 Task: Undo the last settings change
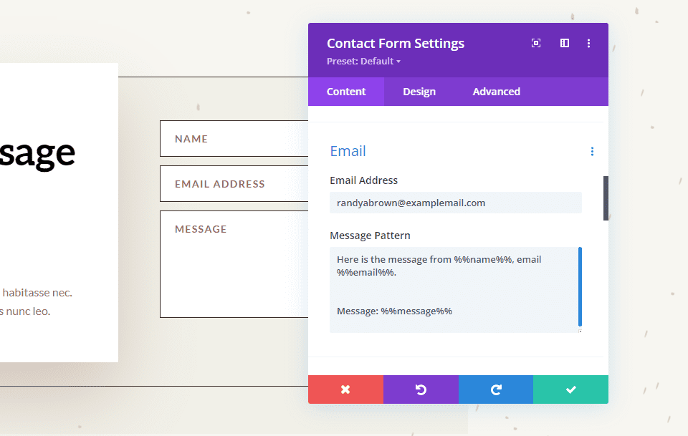(x=421, y=389)
